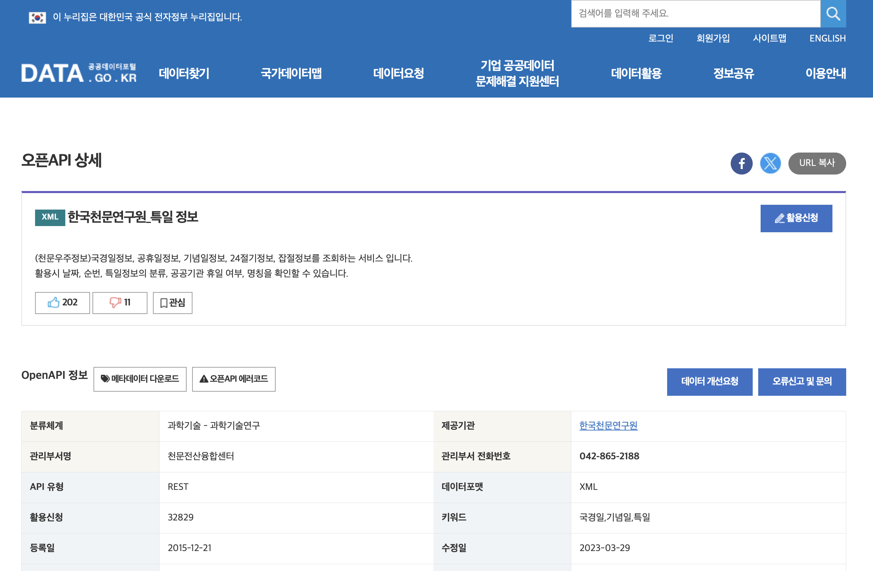Open 회원가입 sign-up link

713,38
